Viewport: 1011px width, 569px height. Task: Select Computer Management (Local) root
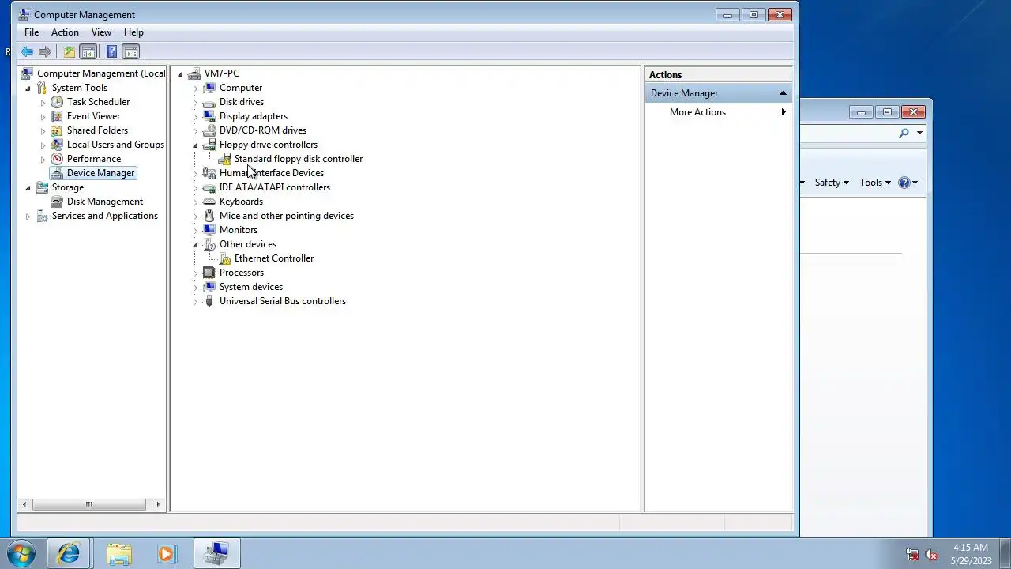pos(101,73)
